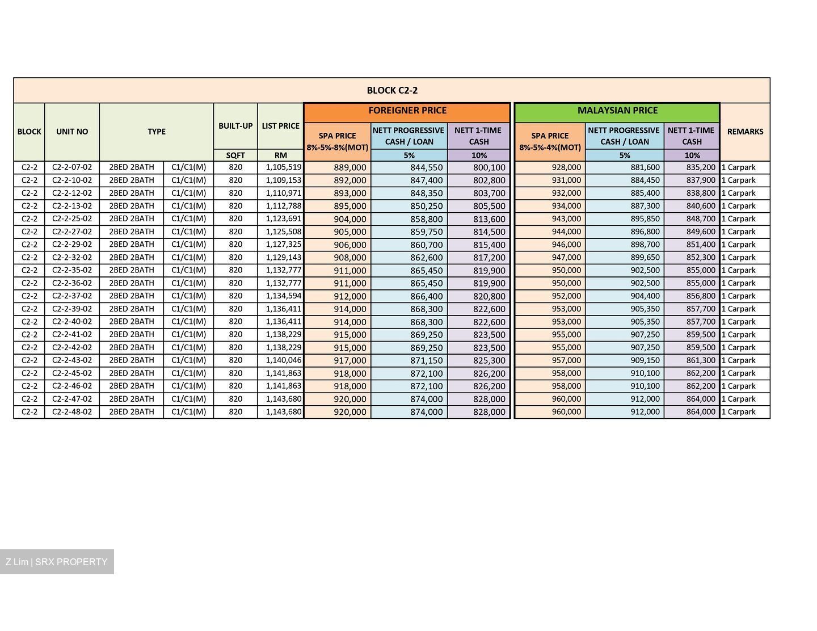Select unit number C2-2-29-02

point(72,245)
